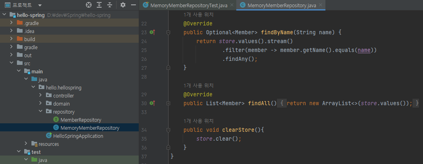Click usages hint above findByName method
The width and height of the screenshot is (423, 164).
tap(198, 15)
